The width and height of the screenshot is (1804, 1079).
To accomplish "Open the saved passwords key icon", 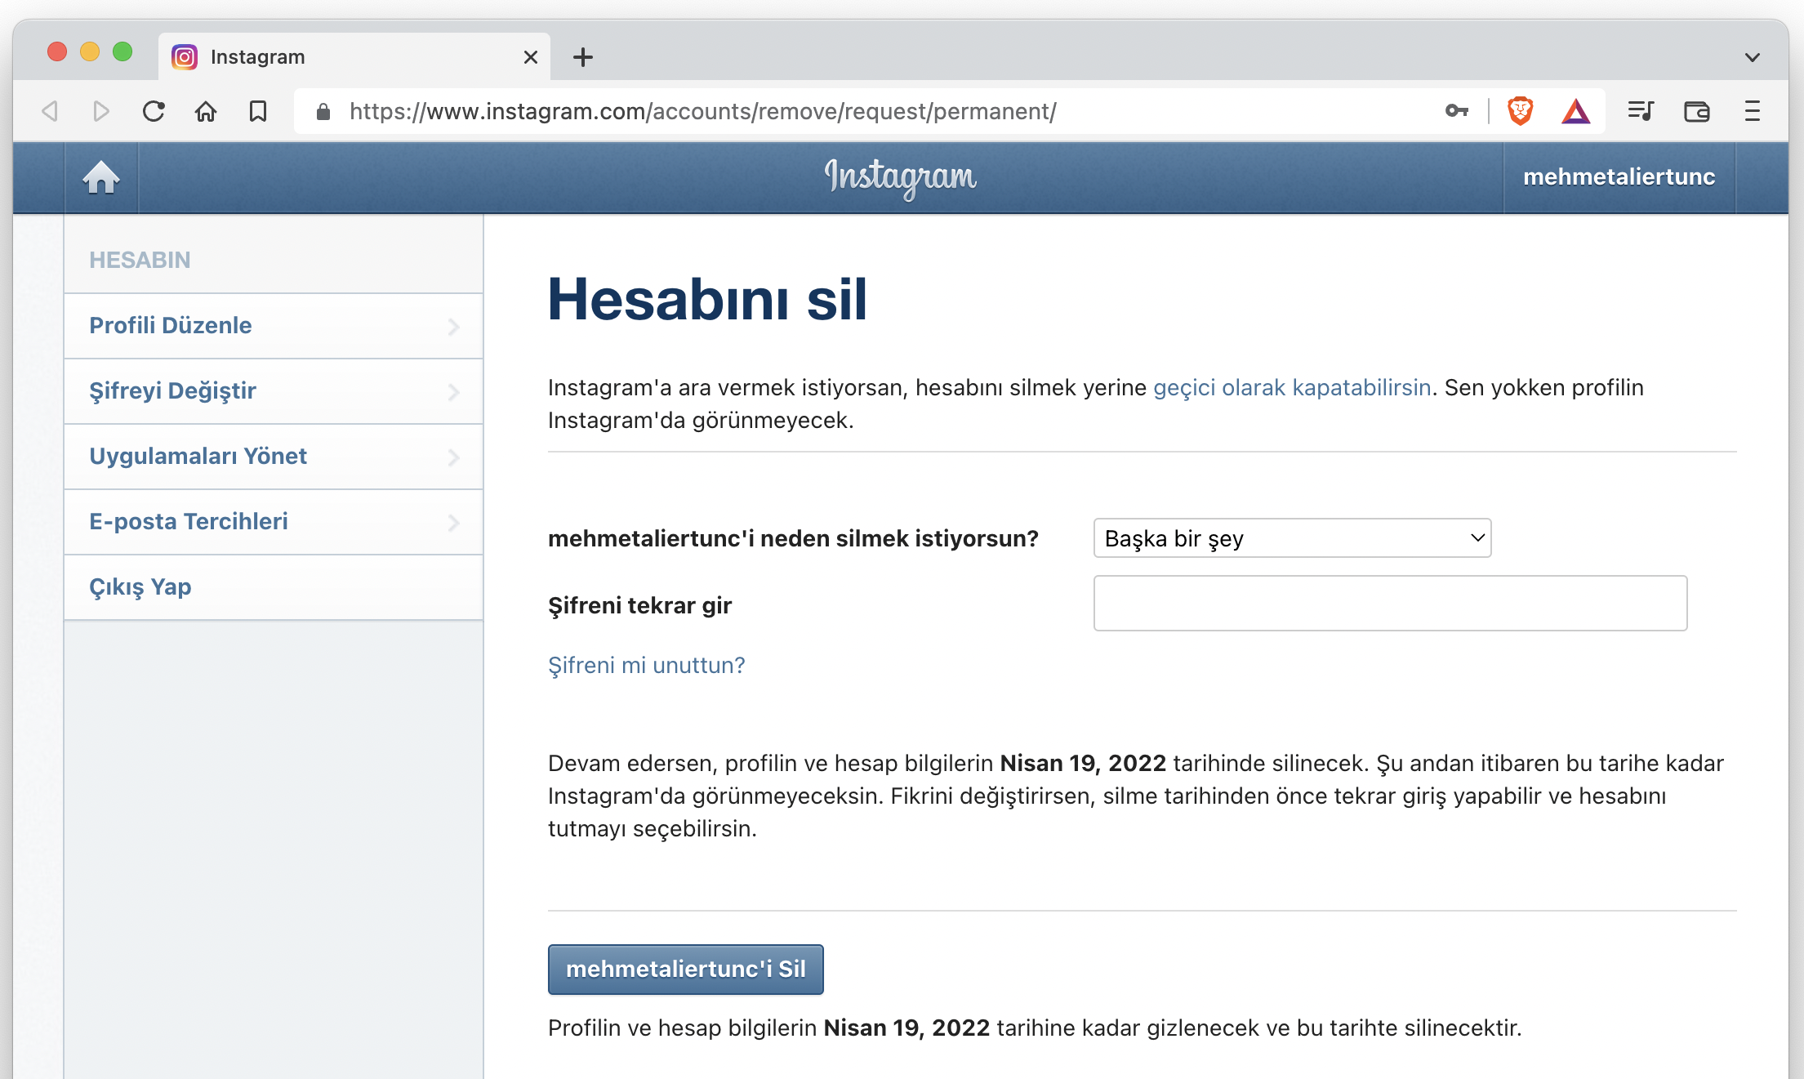I will point(1456,111).
